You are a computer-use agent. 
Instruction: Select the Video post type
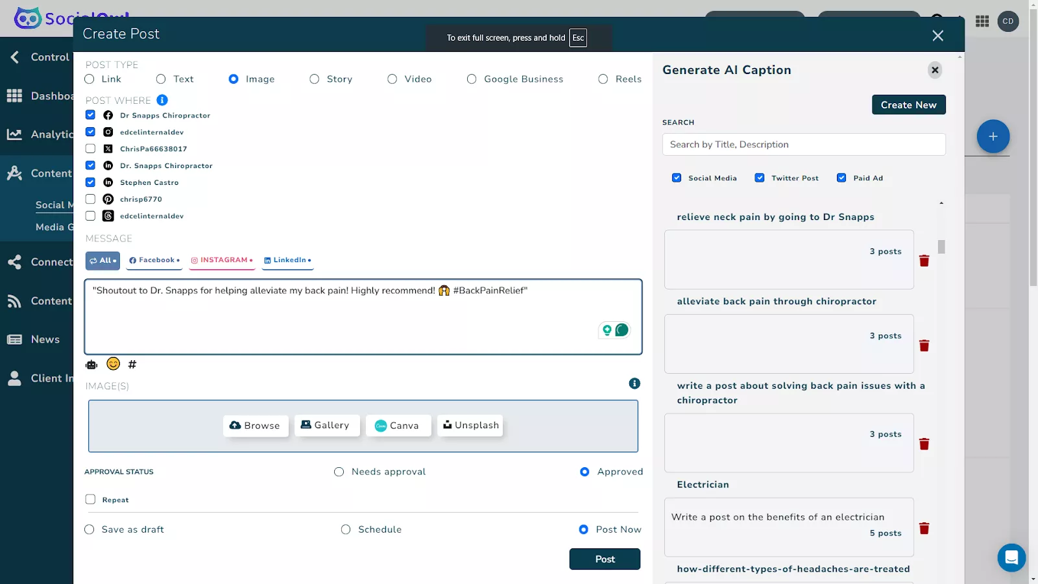point(392,79)
